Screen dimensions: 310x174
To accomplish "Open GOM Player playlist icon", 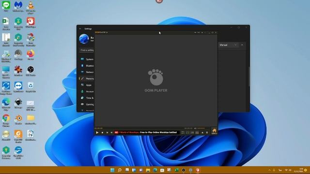I will (x=207, y=133).
